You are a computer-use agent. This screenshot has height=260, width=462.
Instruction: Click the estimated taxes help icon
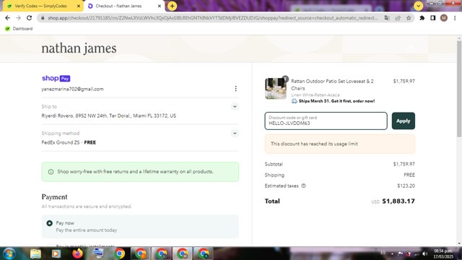pyautogui.click(x=303, y=186)
